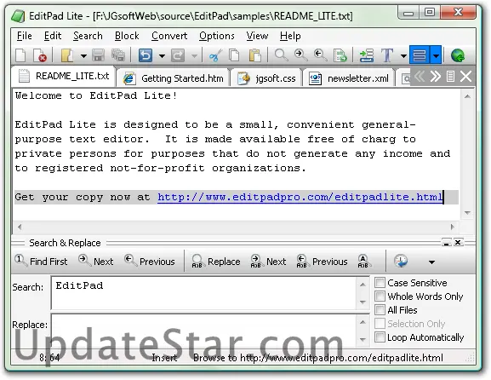Open the View menu

click(257, 36)
